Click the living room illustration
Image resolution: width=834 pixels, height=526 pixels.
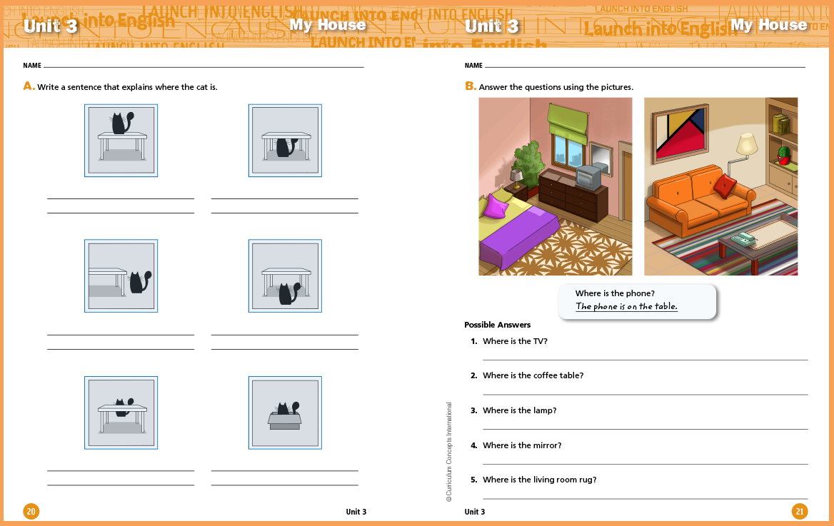720,186
